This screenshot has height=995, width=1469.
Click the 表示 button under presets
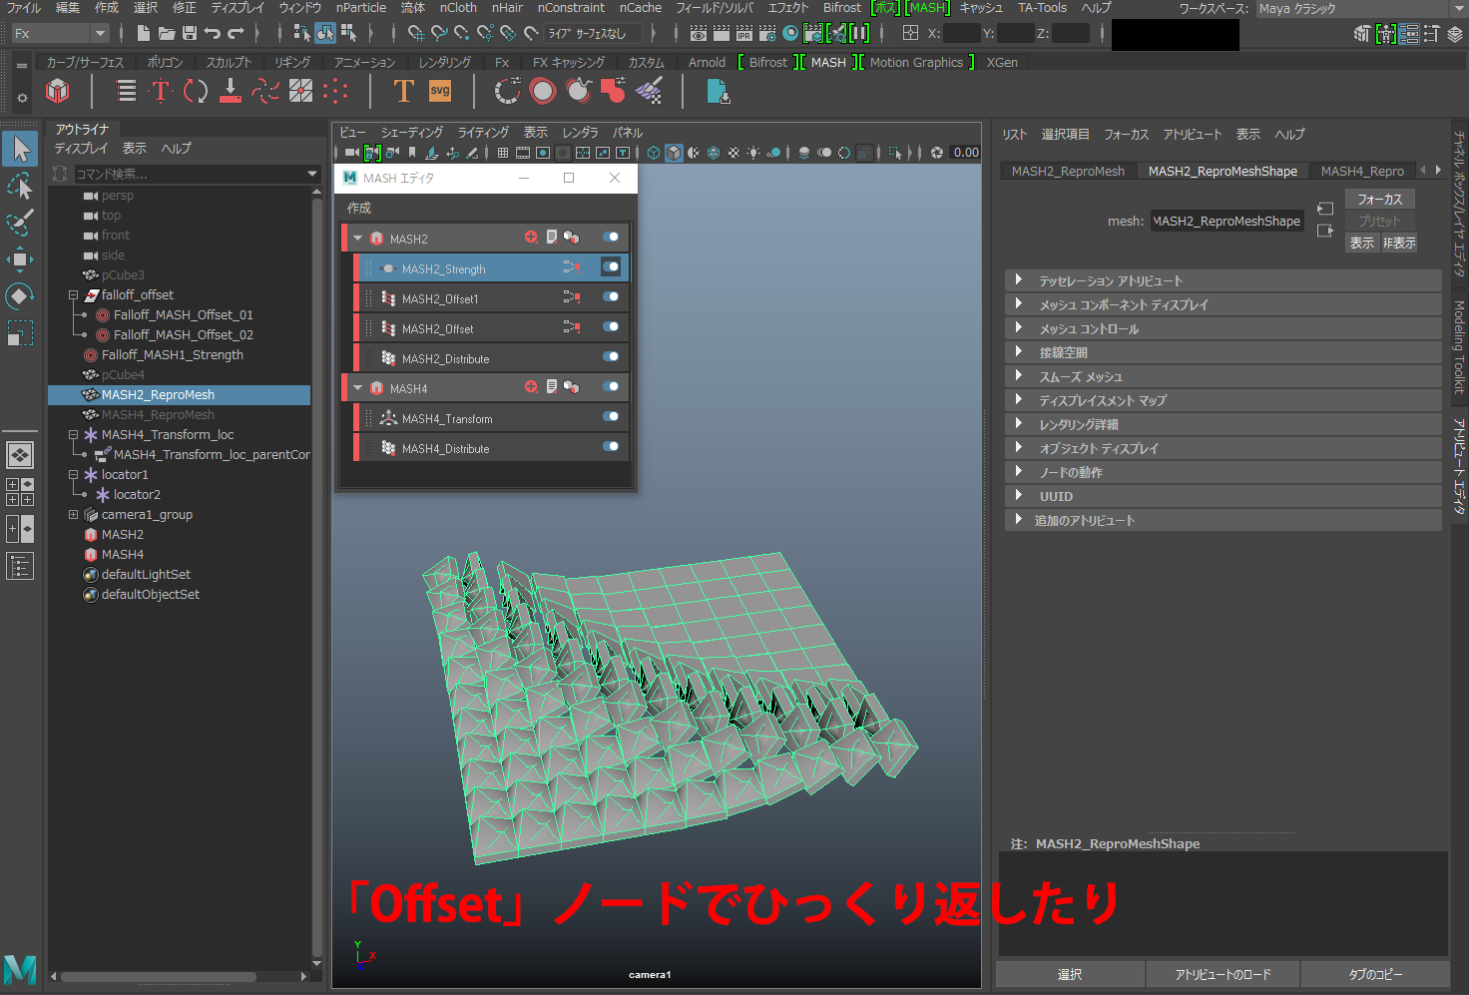(1361, 244)
